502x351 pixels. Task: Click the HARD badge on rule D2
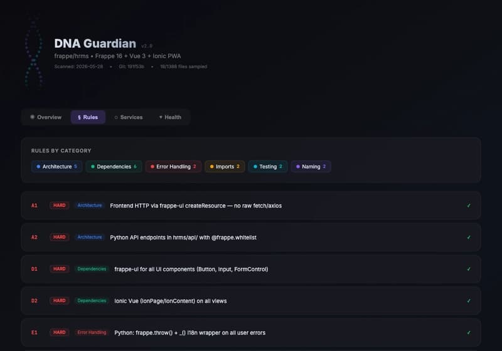pyautogui.click(x=60, y=300)
